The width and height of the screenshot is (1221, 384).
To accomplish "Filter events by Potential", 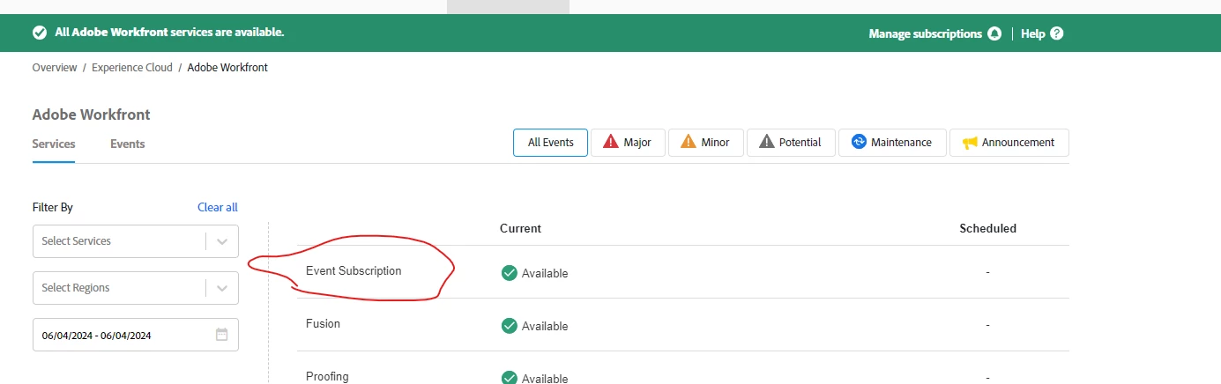I will point(791,143).
